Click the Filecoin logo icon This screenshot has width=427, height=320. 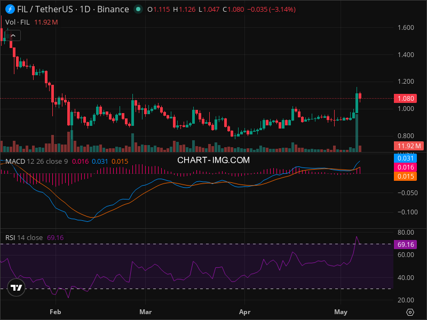(x=10, y=9)
